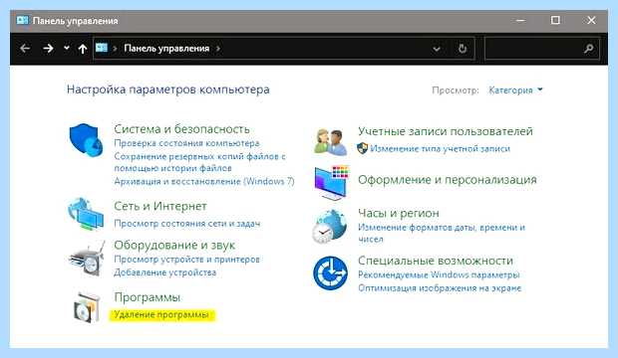
Task: Click Панель управления breadcrumb in address bar
Action: tap(166, 49)
